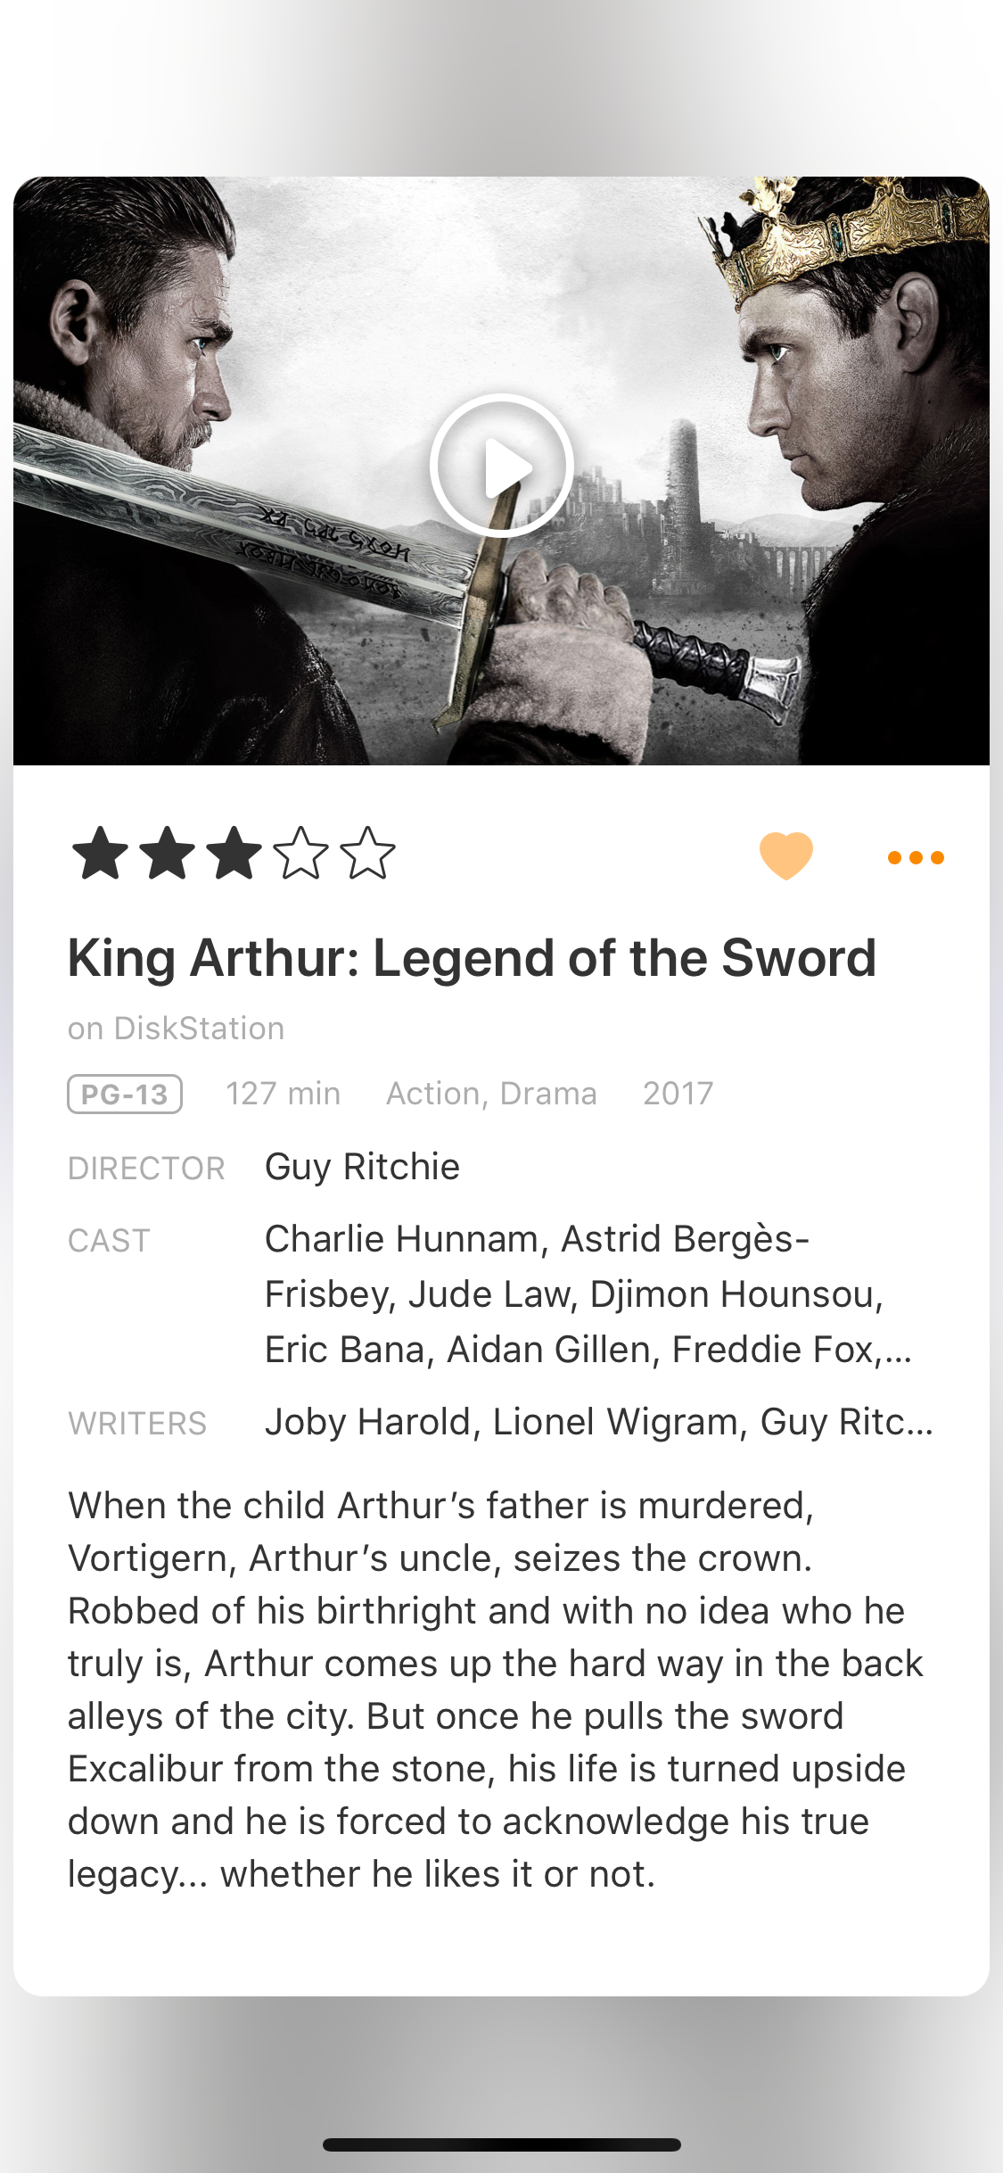Select the Action, Drama genre label

[491, 1094]
